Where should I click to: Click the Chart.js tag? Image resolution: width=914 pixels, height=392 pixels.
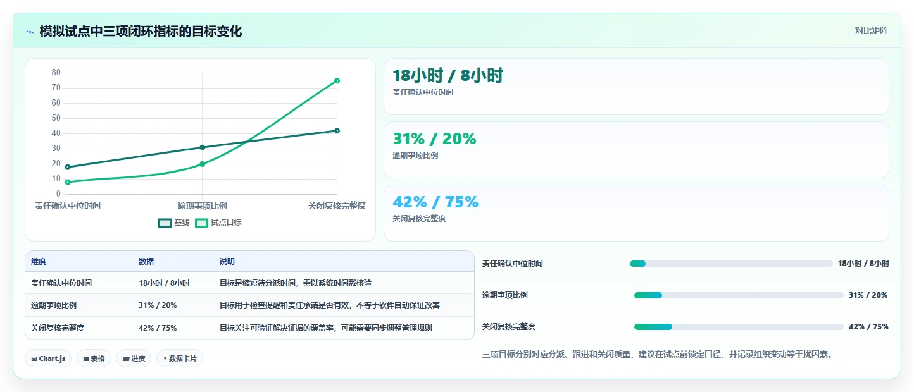pos(48,358)
